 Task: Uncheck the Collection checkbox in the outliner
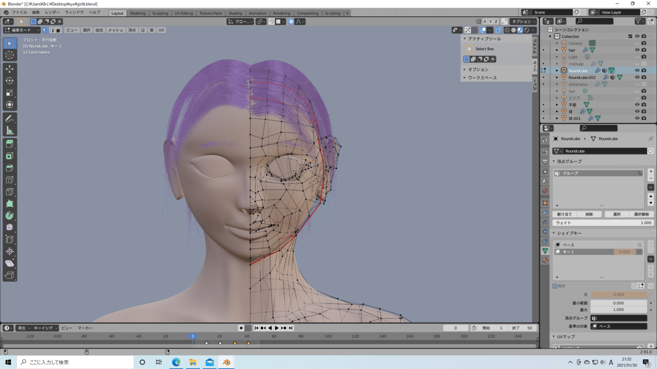pos(630,36)
